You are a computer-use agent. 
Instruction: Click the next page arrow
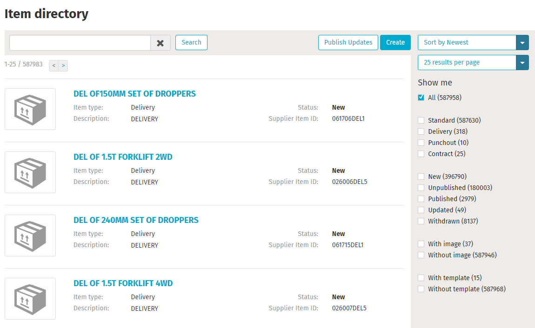coord(64,66)
